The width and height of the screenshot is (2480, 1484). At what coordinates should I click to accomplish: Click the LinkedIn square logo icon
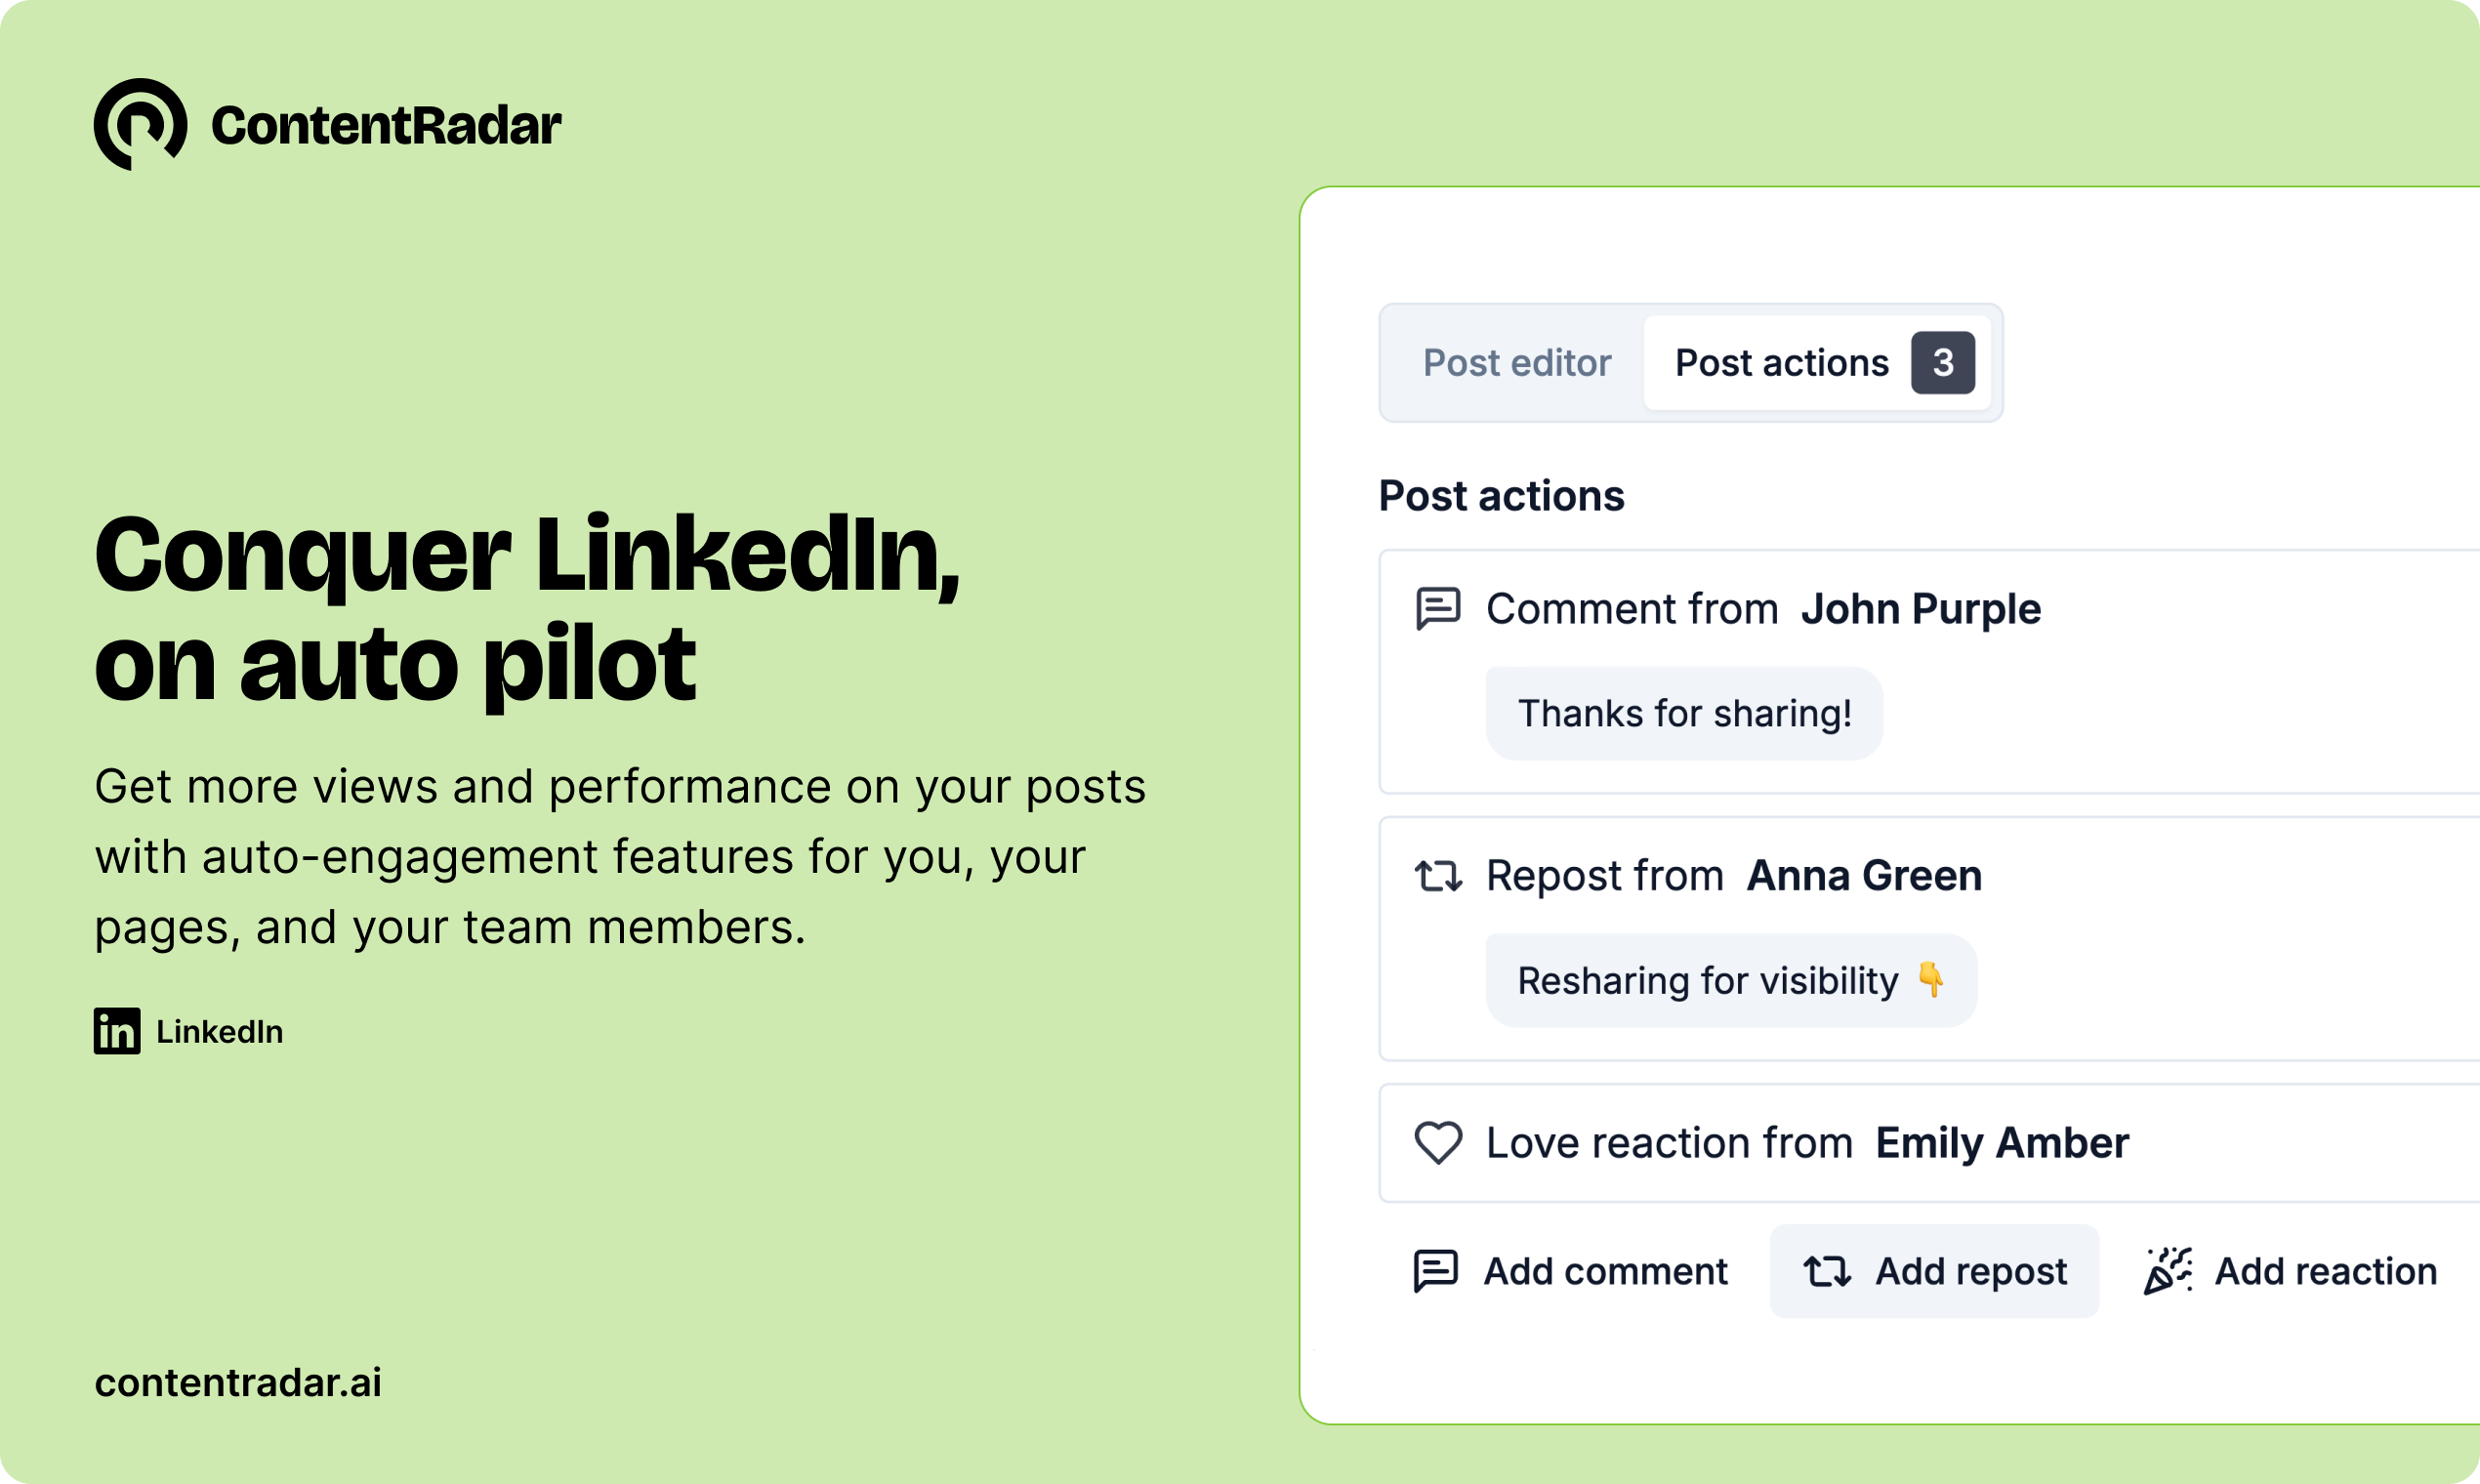click(x=117, y=1031)
